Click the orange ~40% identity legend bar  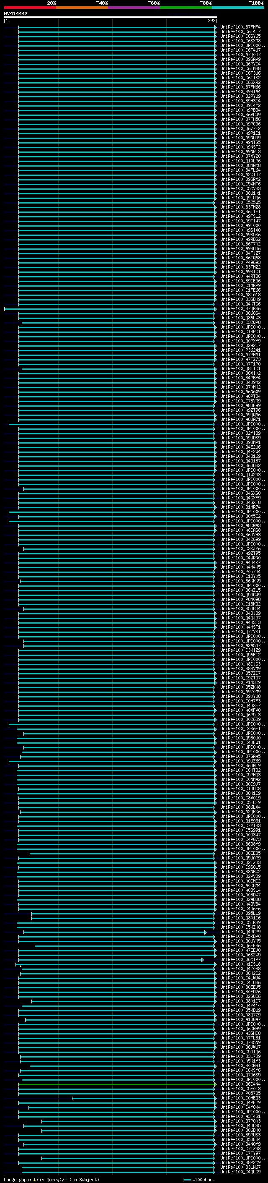point(82,8)
